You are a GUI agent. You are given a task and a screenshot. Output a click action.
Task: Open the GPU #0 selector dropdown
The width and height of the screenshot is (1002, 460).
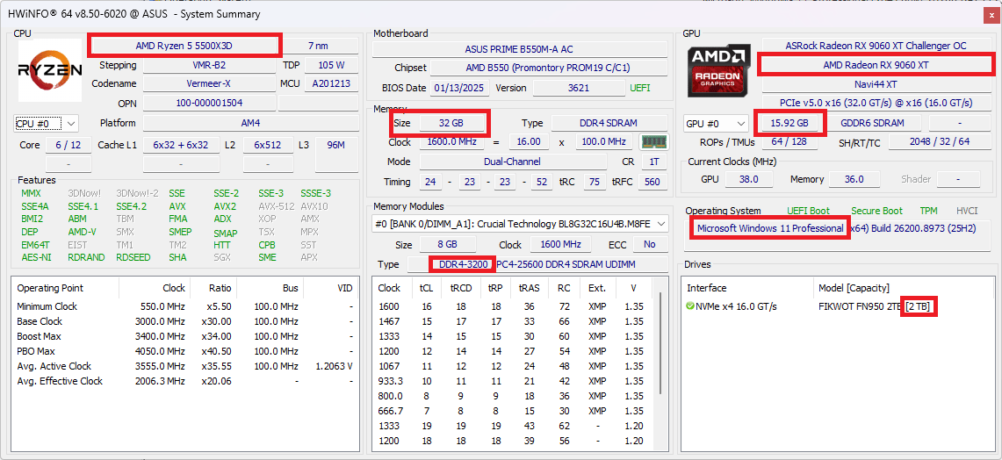tap(717, 123)
